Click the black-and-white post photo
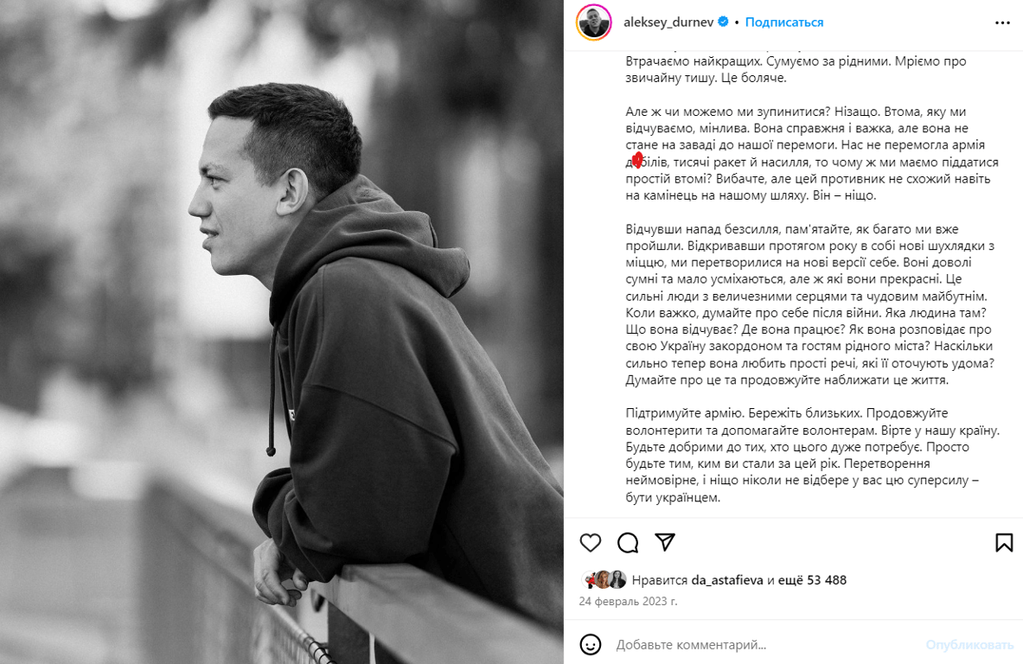 pyautogui.click(x=282, y=332)
